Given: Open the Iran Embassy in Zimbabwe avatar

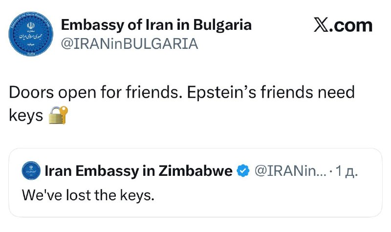Looking at the screenshot, I should point(31,170).
